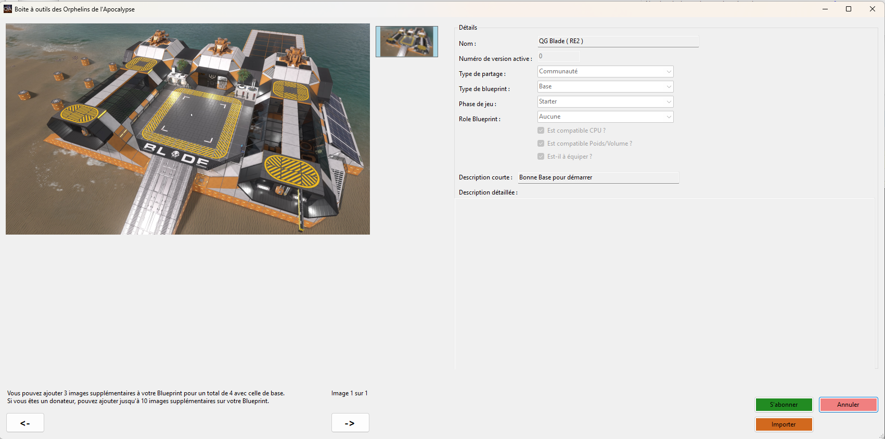Click the 'Description courte' text field
This screenshot has width=885, height=439.
598,178
